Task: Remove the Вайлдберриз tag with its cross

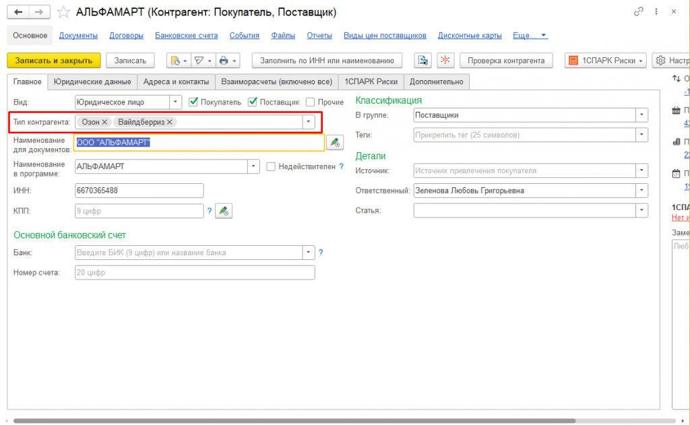Action: [169, 123]
